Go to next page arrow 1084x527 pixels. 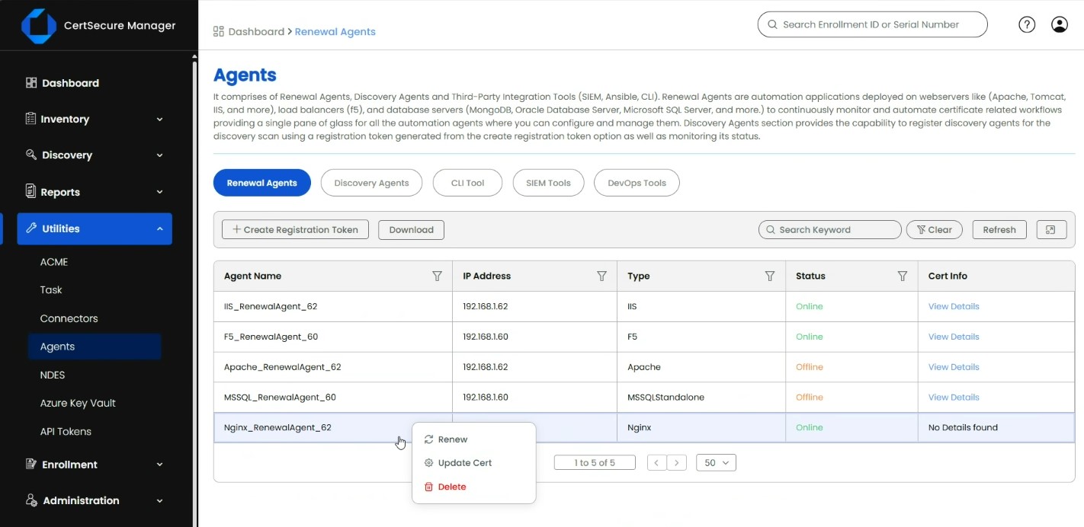tap(677, 462)
